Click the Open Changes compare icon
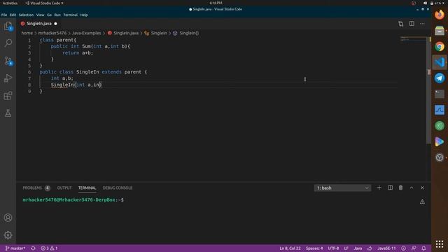Viewport: 448px width, 252px height. click(x=401, y=24)
